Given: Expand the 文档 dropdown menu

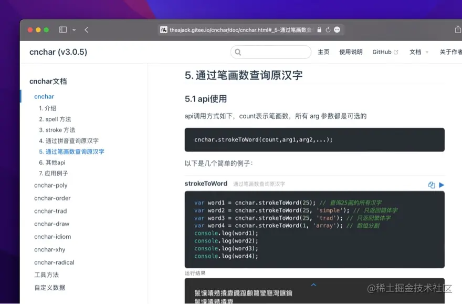Looking at the screenshot, I should [419, 52].
